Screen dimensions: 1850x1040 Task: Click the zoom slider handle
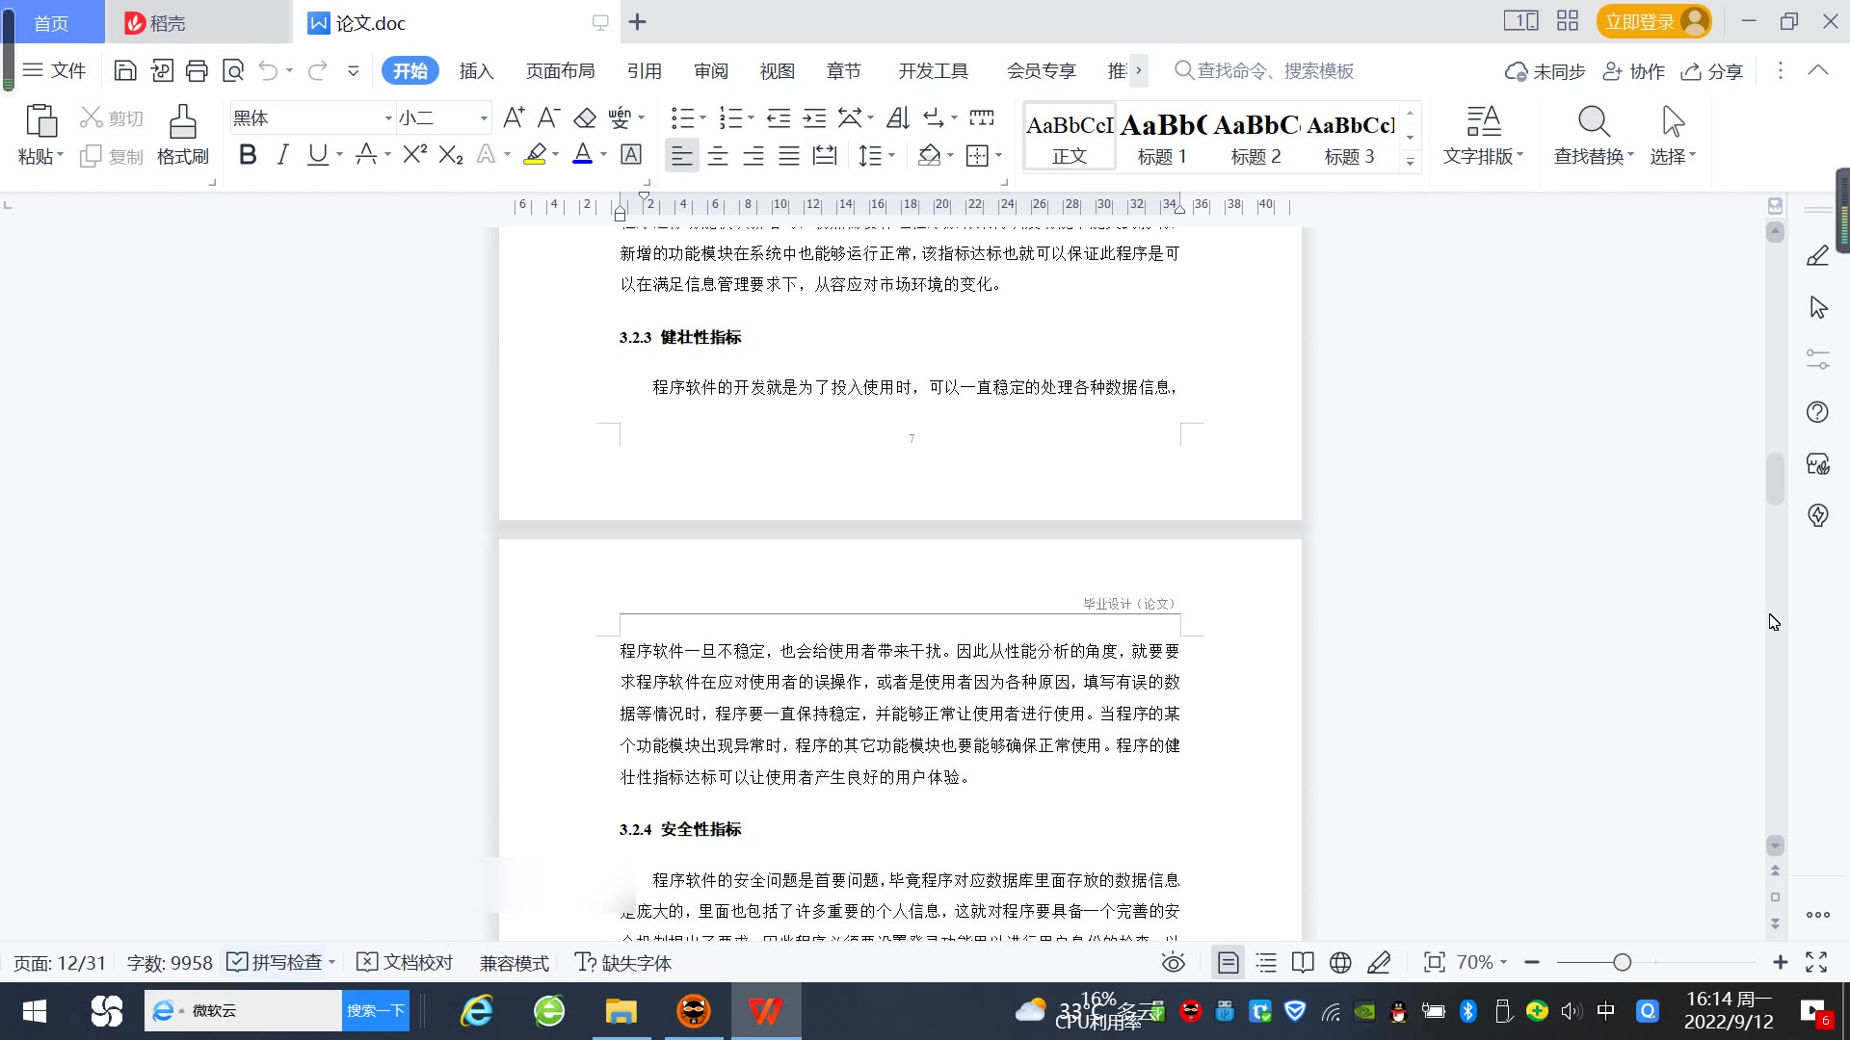point(1622,962)
